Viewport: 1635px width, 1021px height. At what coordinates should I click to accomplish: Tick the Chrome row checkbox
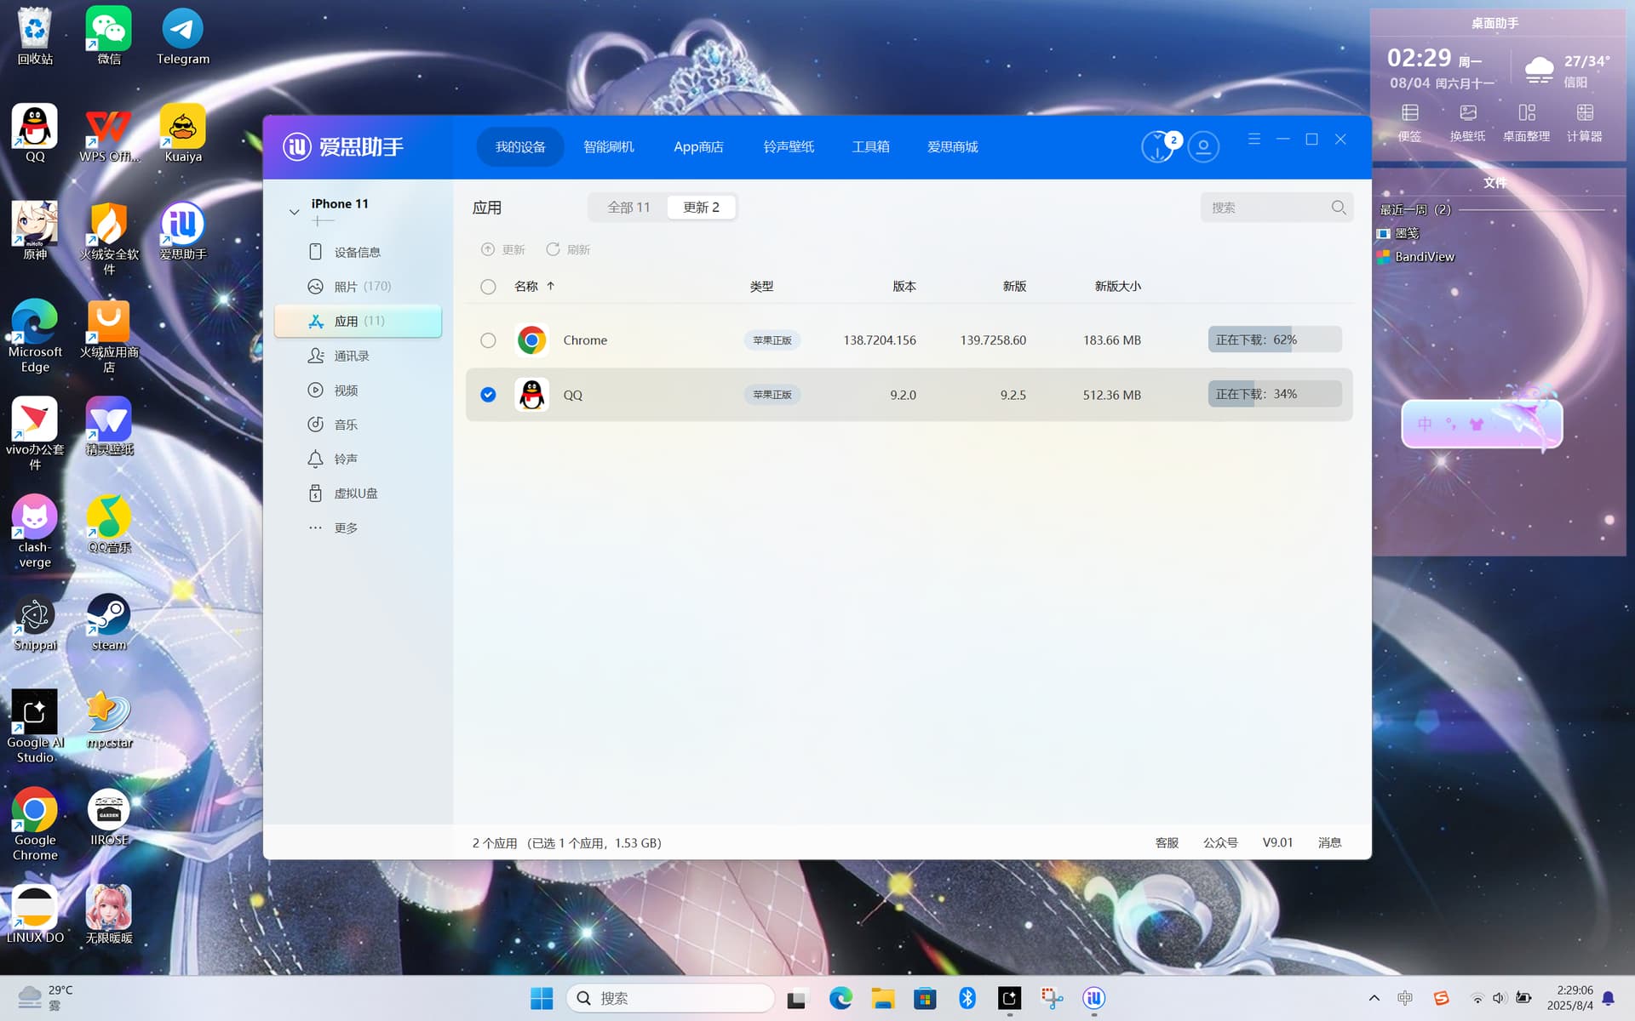(488, 340)
